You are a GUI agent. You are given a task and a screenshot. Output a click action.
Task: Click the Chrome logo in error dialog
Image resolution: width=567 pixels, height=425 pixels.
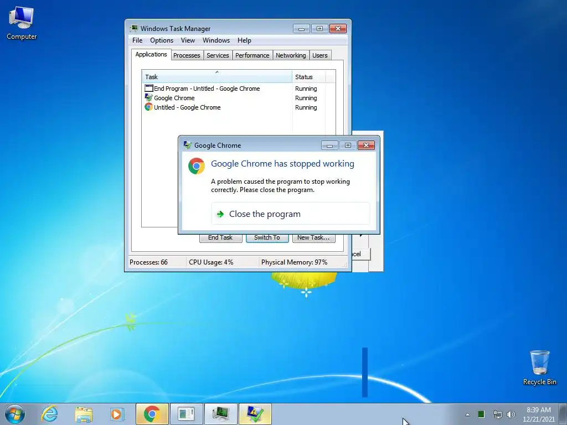(x=197, y=166)
